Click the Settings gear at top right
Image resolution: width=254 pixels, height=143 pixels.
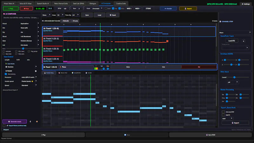(243, 4)
